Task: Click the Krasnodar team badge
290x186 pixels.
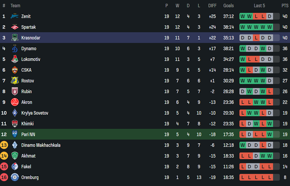Action: (14, 38)
